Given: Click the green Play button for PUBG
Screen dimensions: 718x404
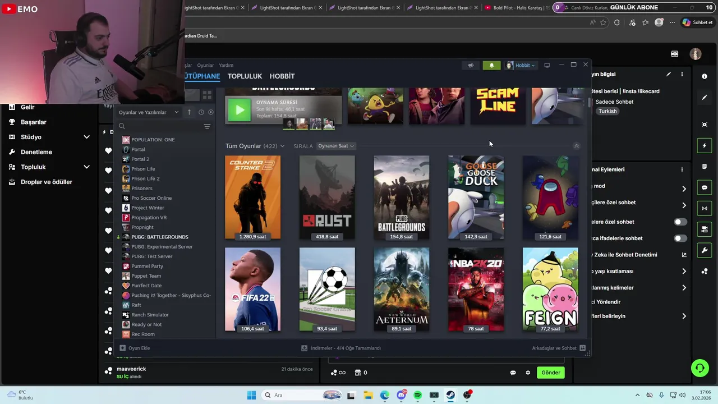Looking at the screenshot, I should [x=240, y=110].
